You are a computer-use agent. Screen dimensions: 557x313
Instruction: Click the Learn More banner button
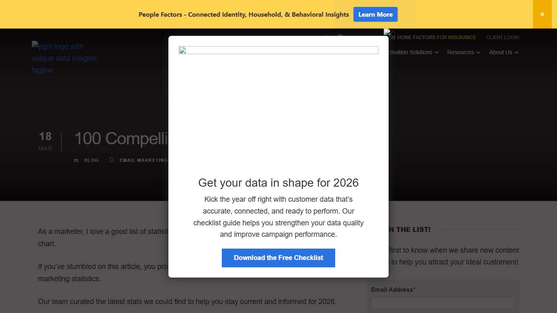(x=375, y=14)
